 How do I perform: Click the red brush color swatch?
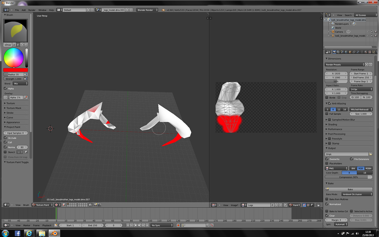coord(16,70)
